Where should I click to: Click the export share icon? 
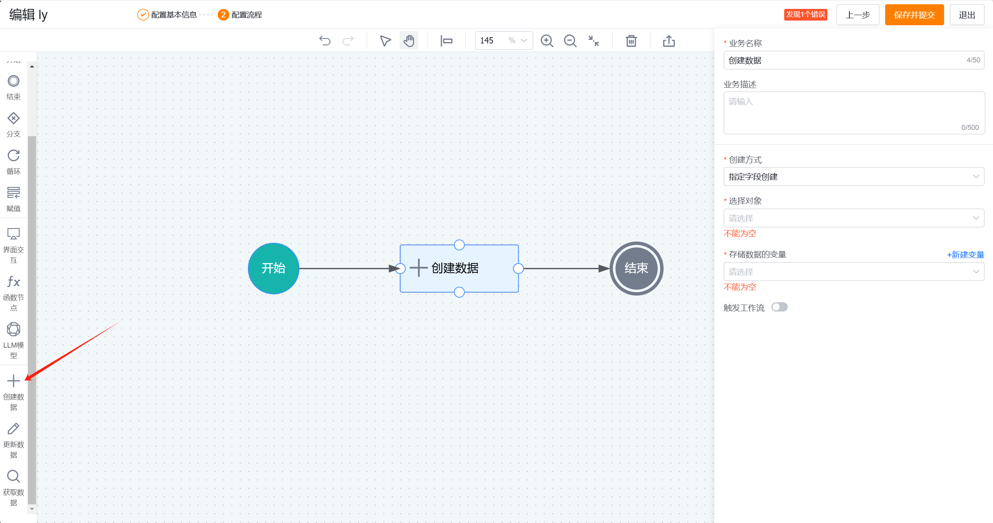[669, 41]
